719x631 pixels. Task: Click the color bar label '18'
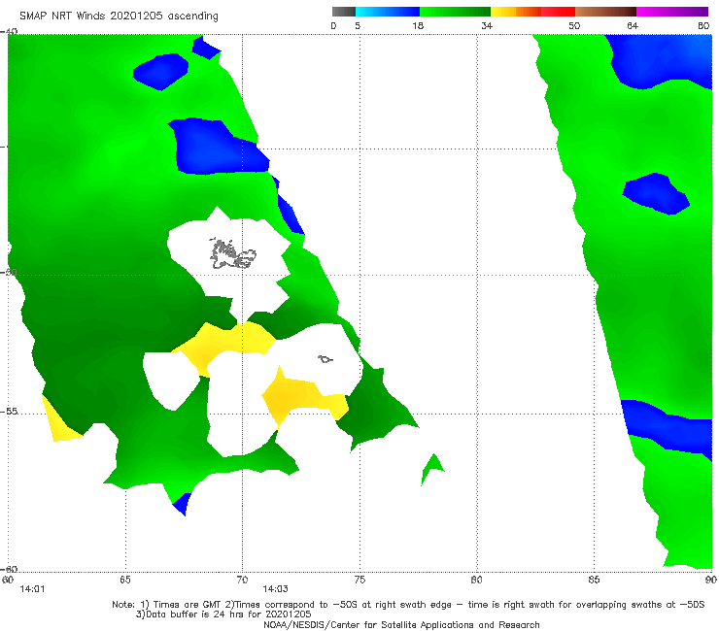click(418, 25)
